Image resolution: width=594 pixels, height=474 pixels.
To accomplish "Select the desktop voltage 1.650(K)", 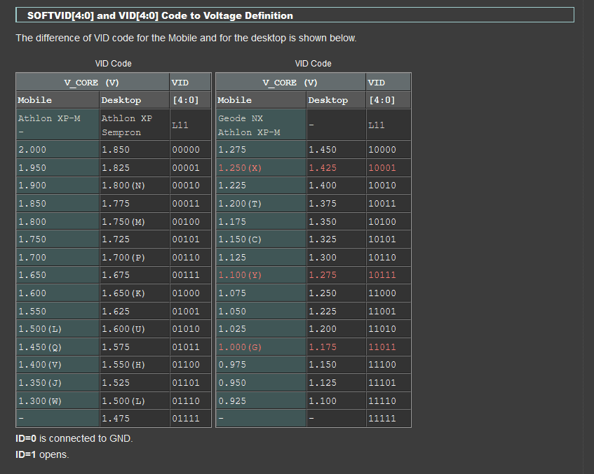I will coord(123,293).
